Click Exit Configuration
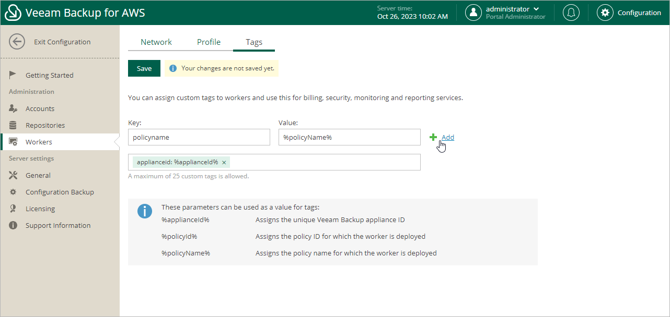 pyautogui.click(x=62, y=42)
